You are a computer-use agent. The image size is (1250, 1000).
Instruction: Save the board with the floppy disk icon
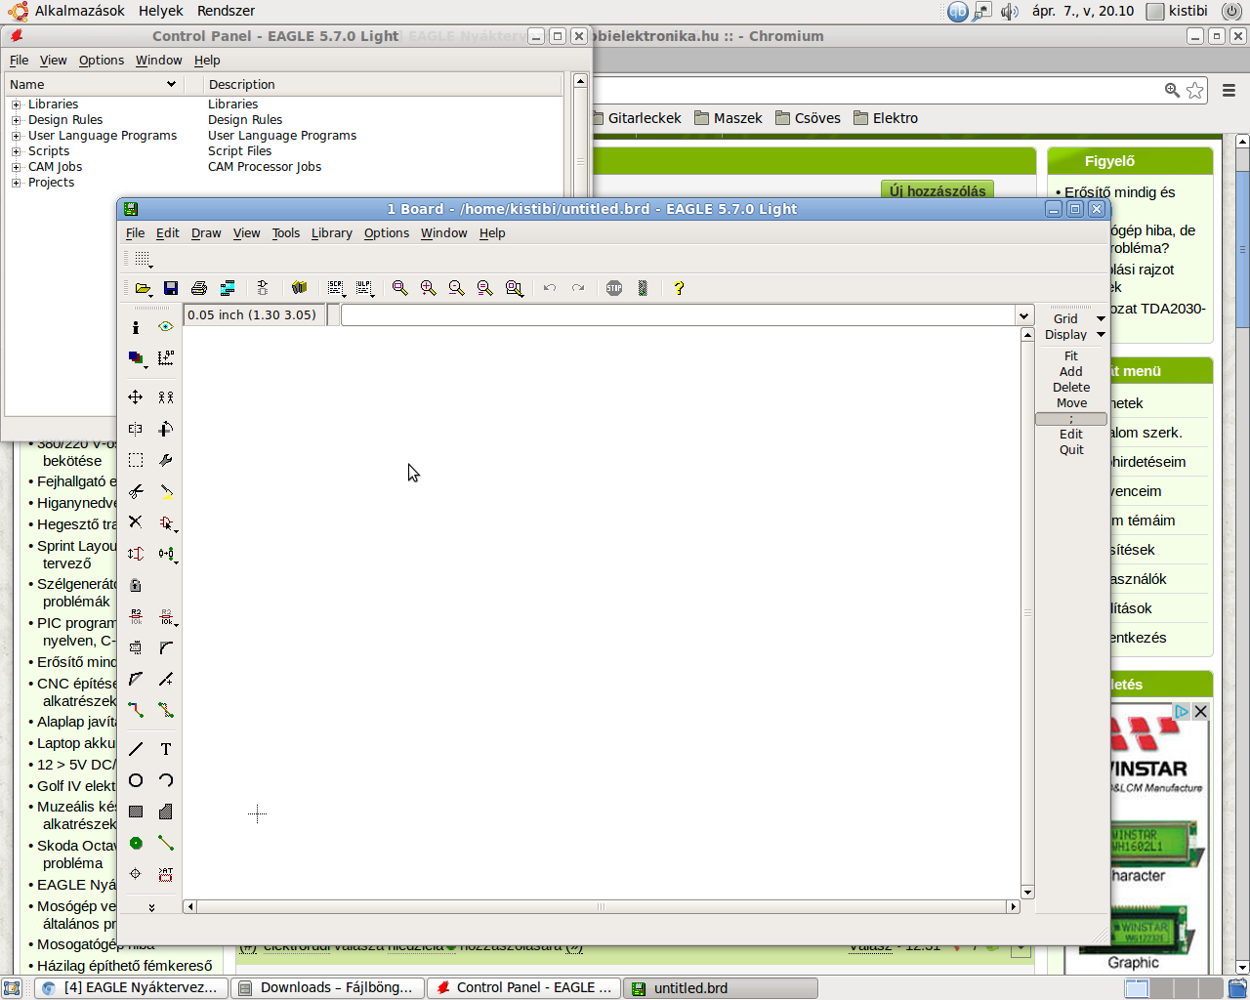(171, 288)
